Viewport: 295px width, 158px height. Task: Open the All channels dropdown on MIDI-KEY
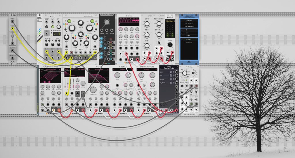[x=189, y=27]
